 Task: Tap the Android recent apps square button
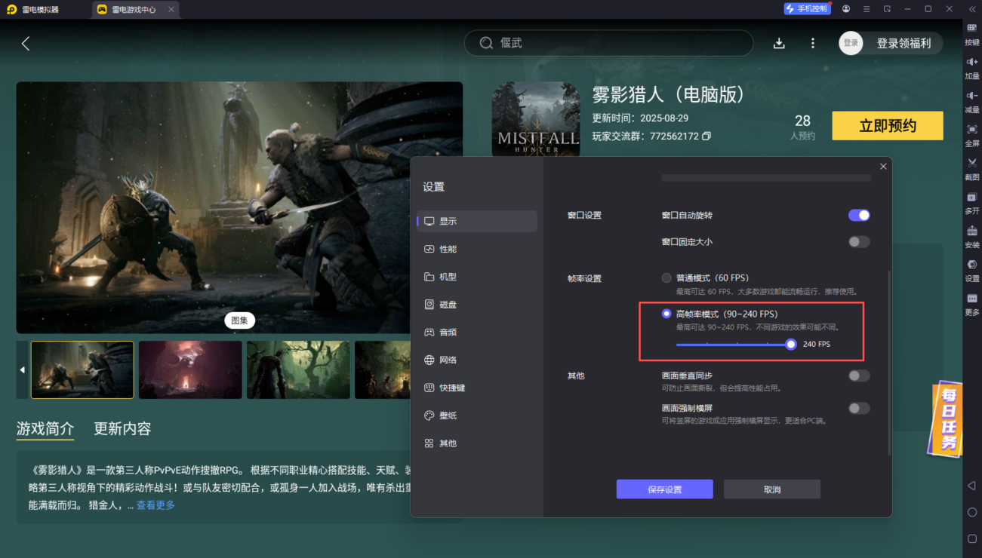click(972, 539)
